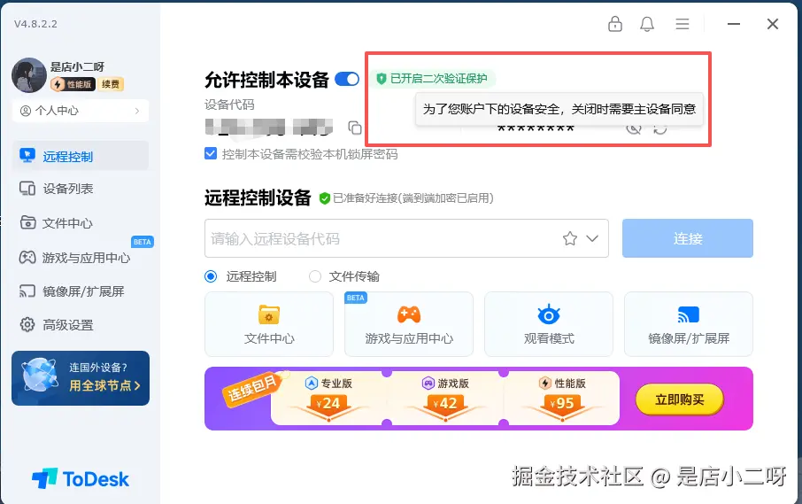Show the temporary password with eye icon

pos(634,128)
